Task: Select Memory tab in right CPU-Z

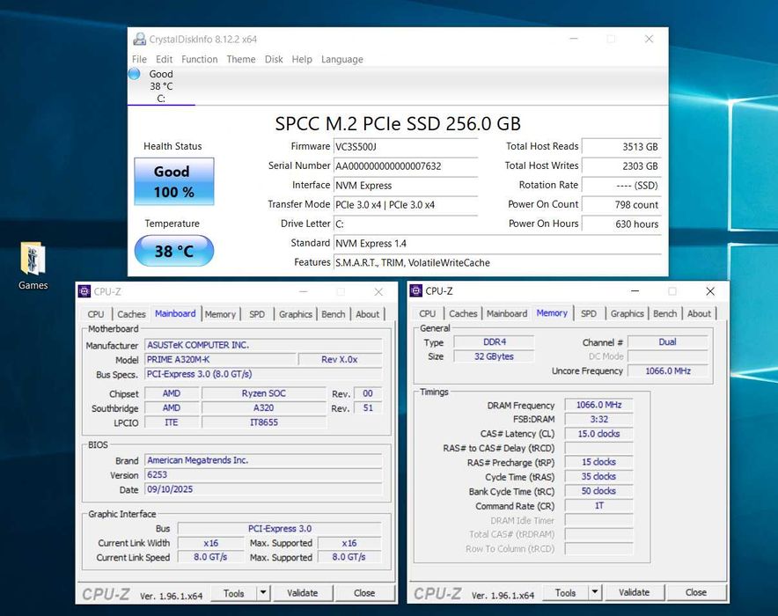Action: click(552, 313)
